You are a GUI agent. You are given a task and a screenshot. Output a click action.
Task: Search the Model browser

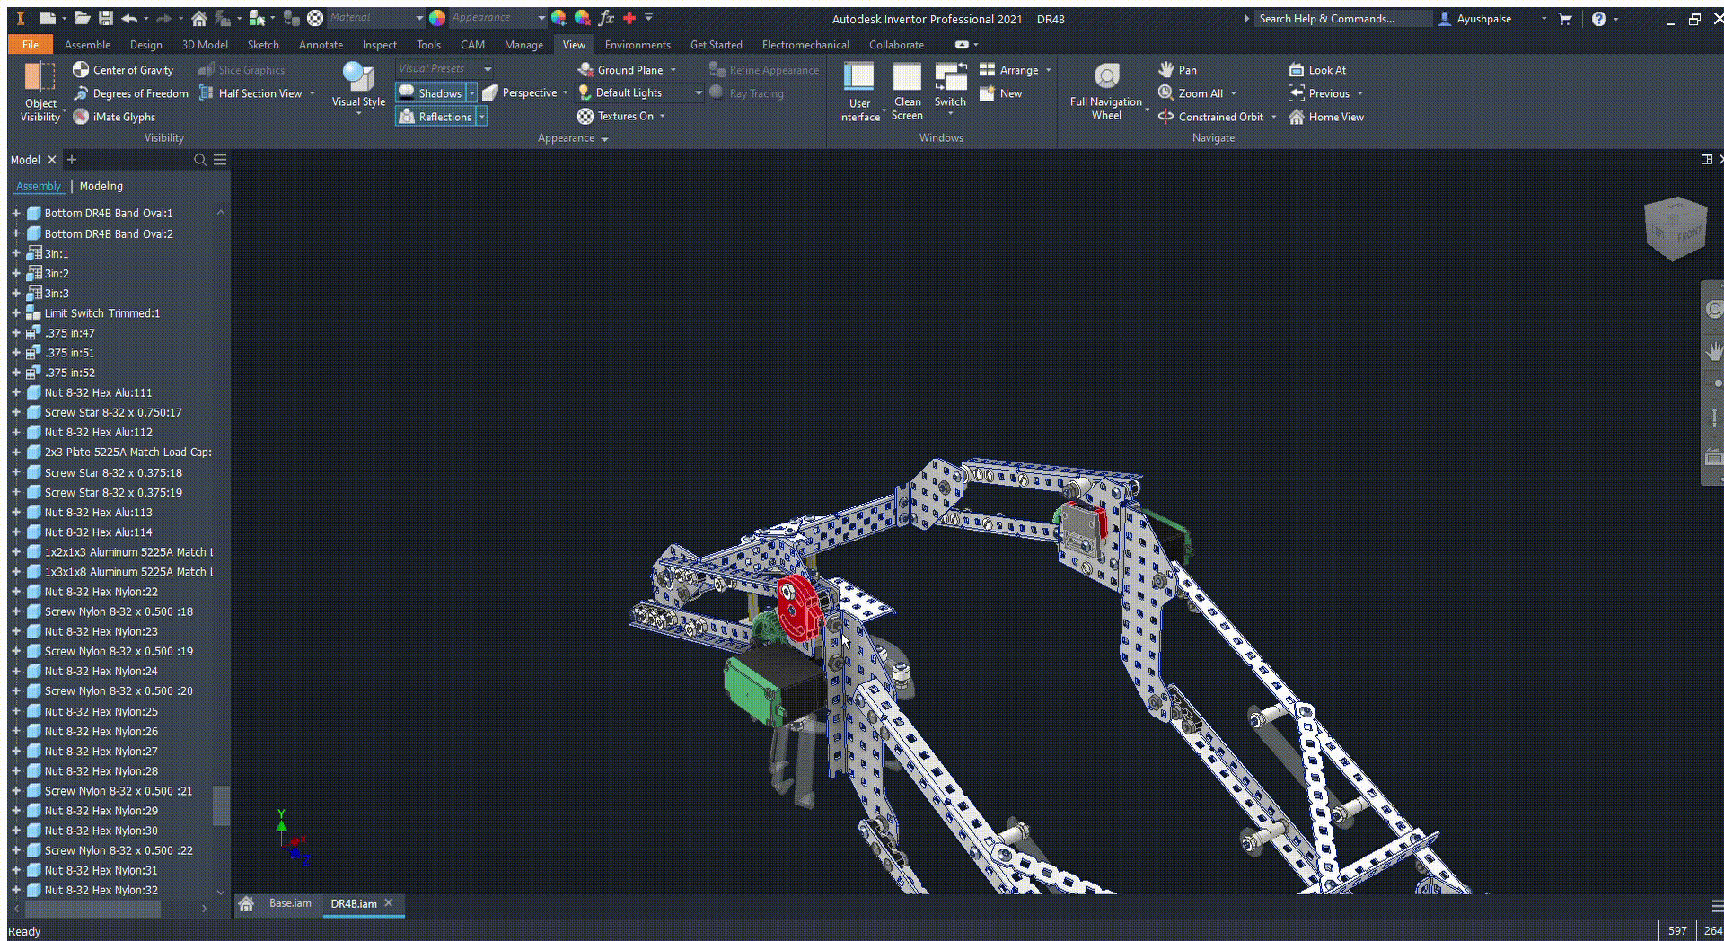click(x=200, y=160)
